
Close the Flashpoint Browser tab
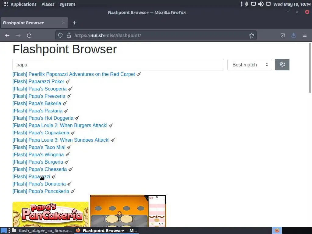point(63,23)
